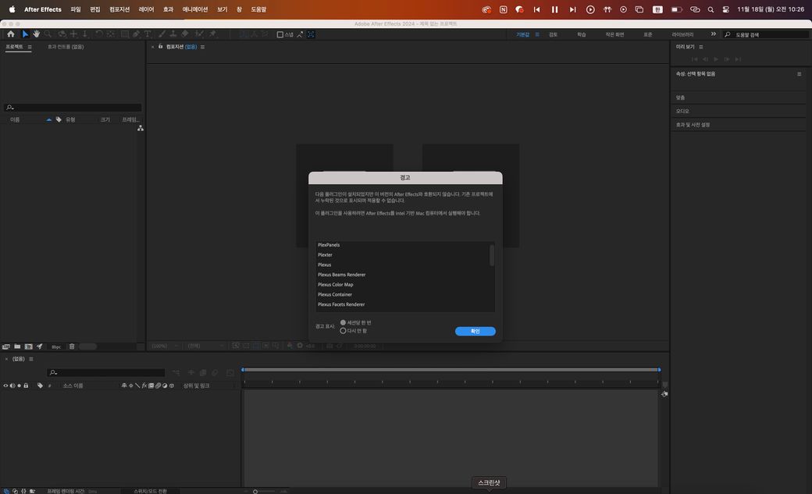The height and width of the screenshot is (494, 812).
Task: Open the '컴포지션' menu in menu bar
Action: pyautogui.click(x=119, y=9)
